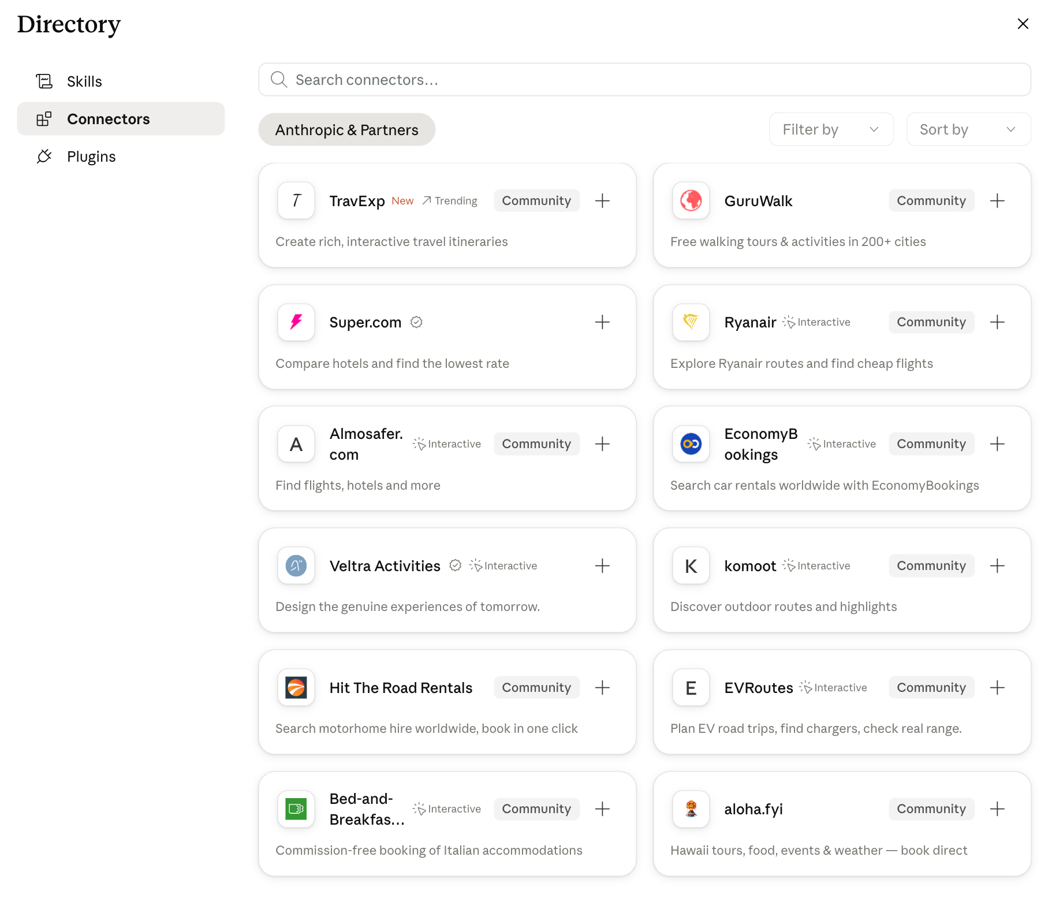The width and height of the screenshot is (1052, 909).
Task: Open the Hit The Road Rentals title
Action: tap(401, 688)
